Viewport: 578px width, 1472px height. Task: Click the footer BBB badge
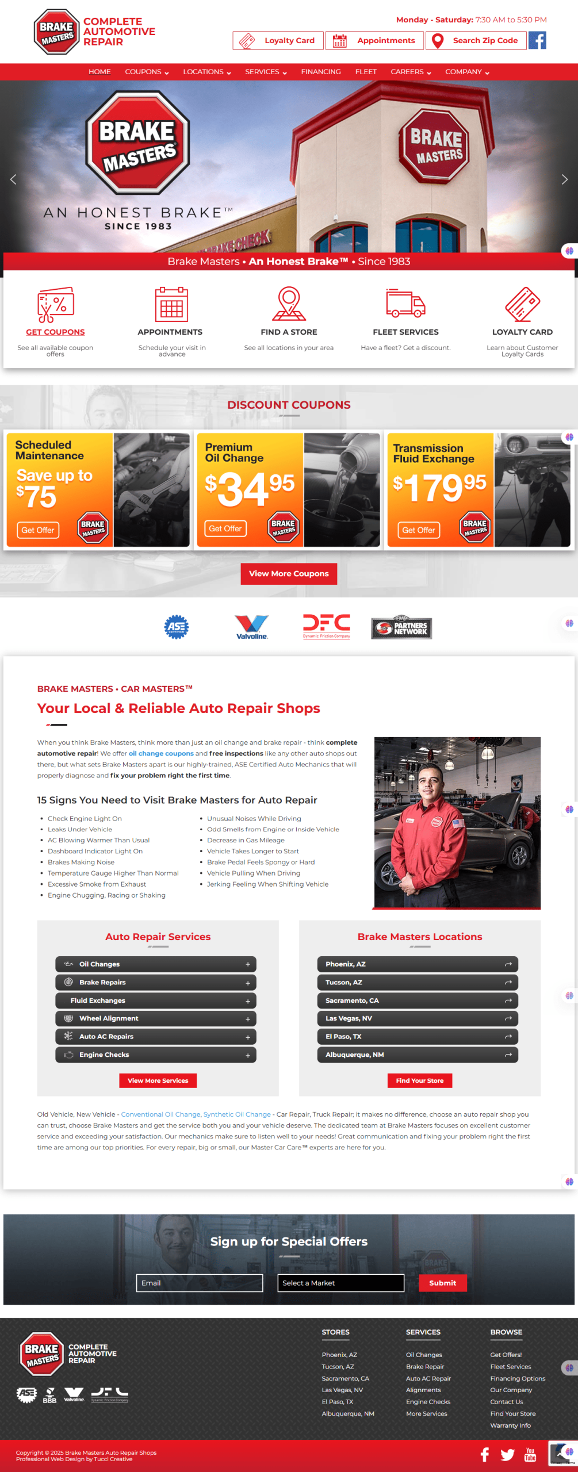[50, 1396]
